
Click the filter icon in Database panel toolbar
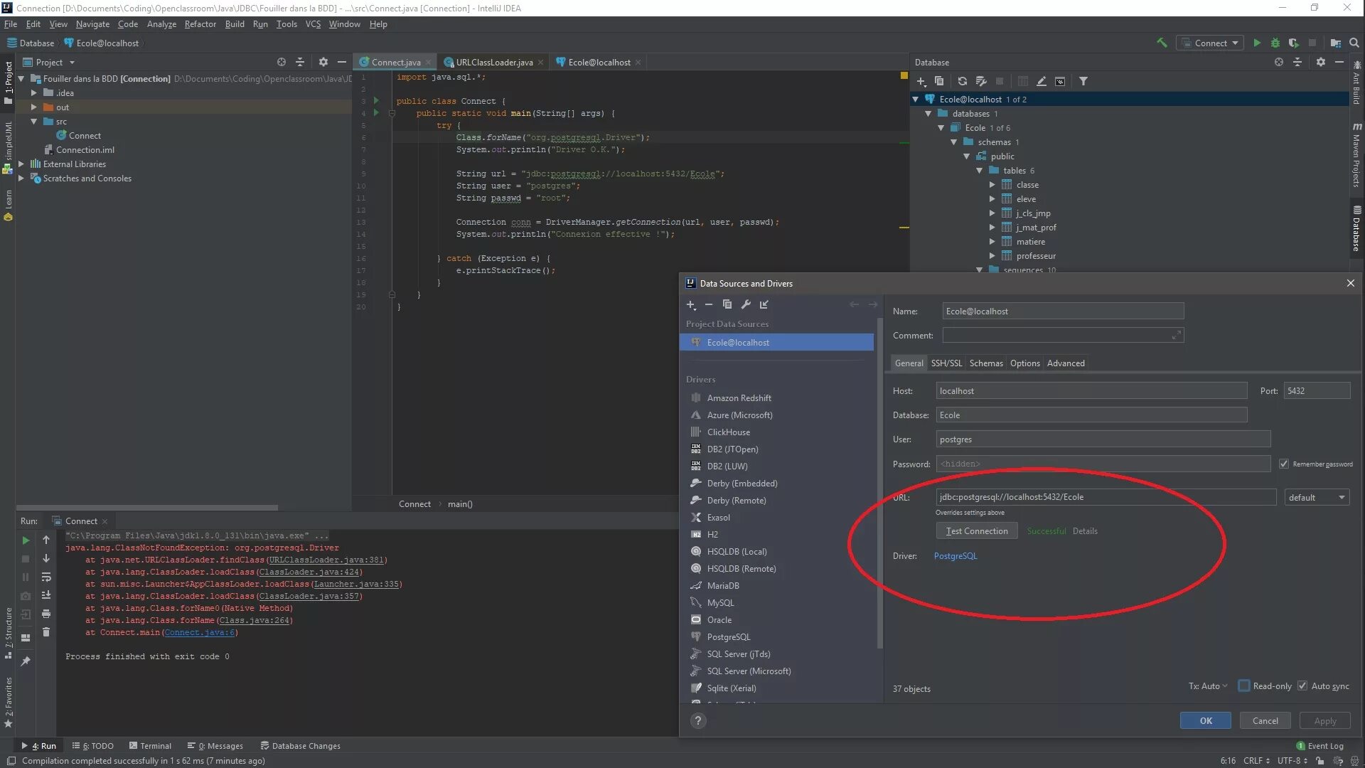tap(1083, 81)
